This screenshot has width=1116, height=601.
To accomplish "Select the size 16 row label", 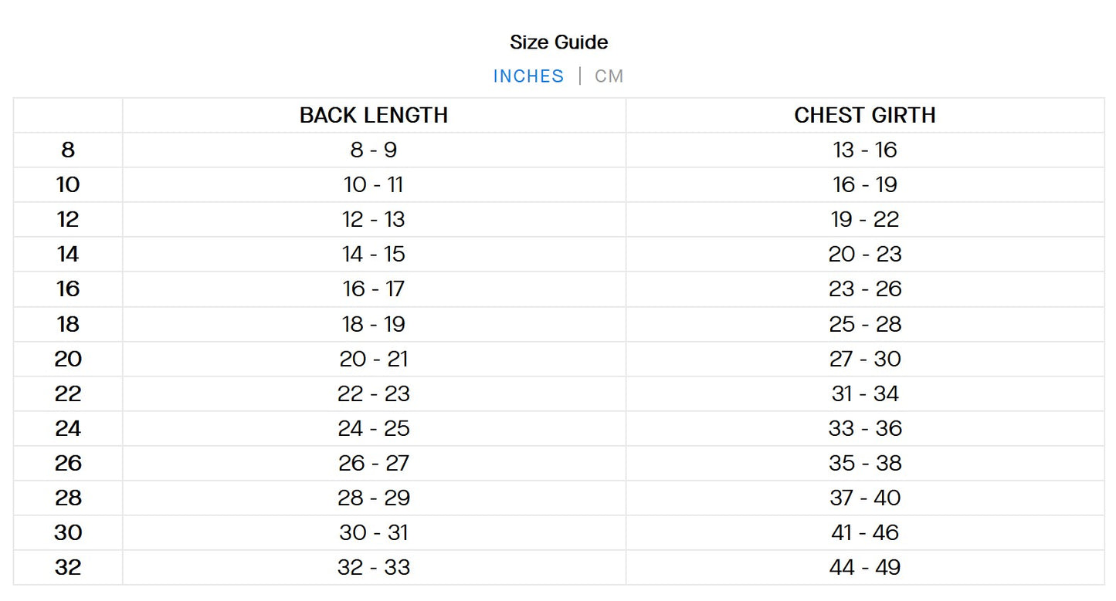I will (x=68, y=289).
